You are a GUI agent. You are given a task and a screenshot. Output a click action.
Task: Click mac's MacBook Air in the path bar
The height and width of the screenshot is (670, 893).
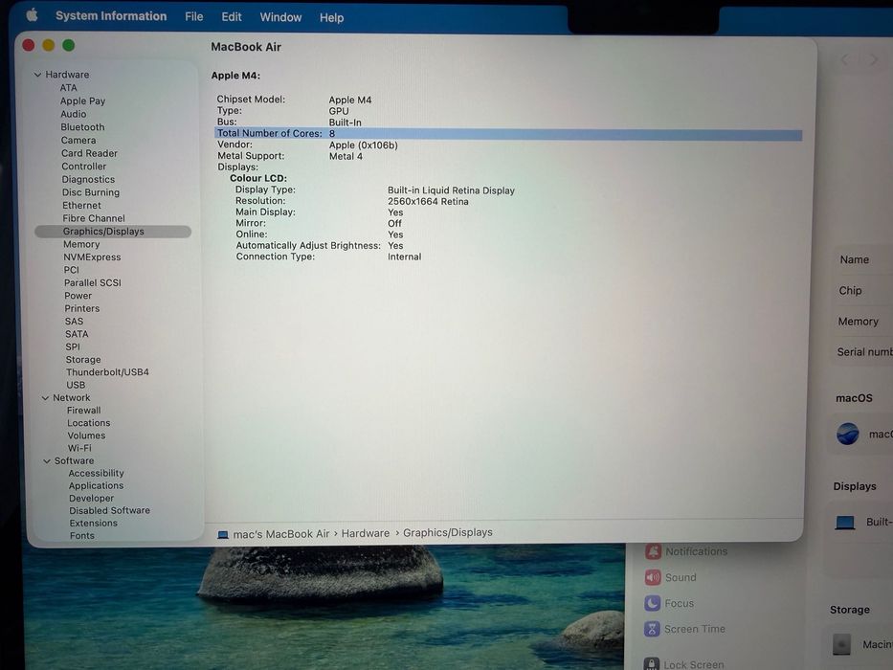pyautogui.click(x=281, y=534)
